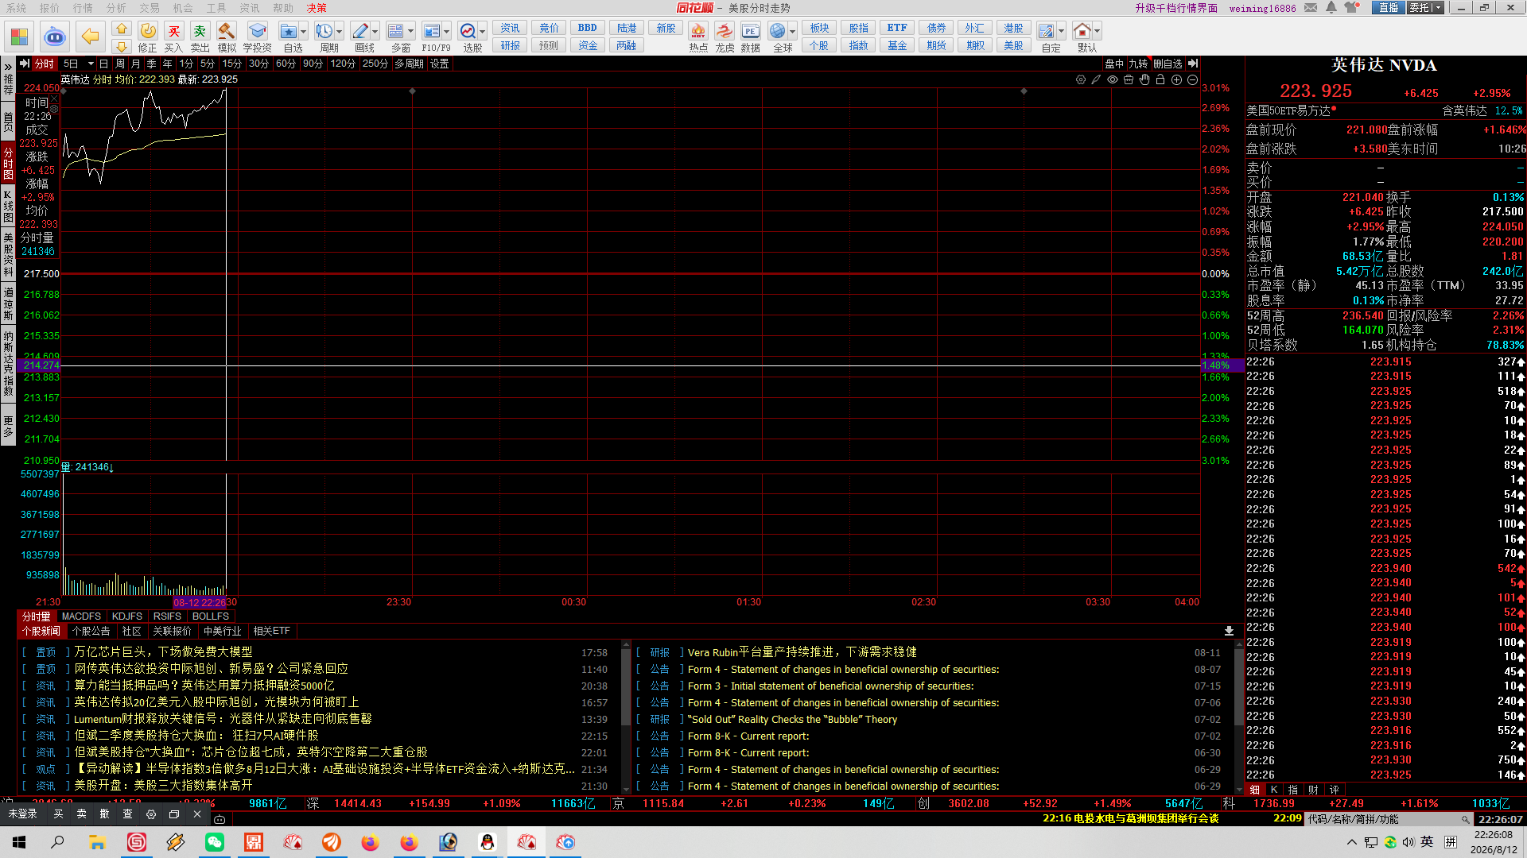The height and width of the screenshot is (858, 1527).
Task: Open the 模拟 simulated trading gavel icon
Action: (x=227, y=32)
